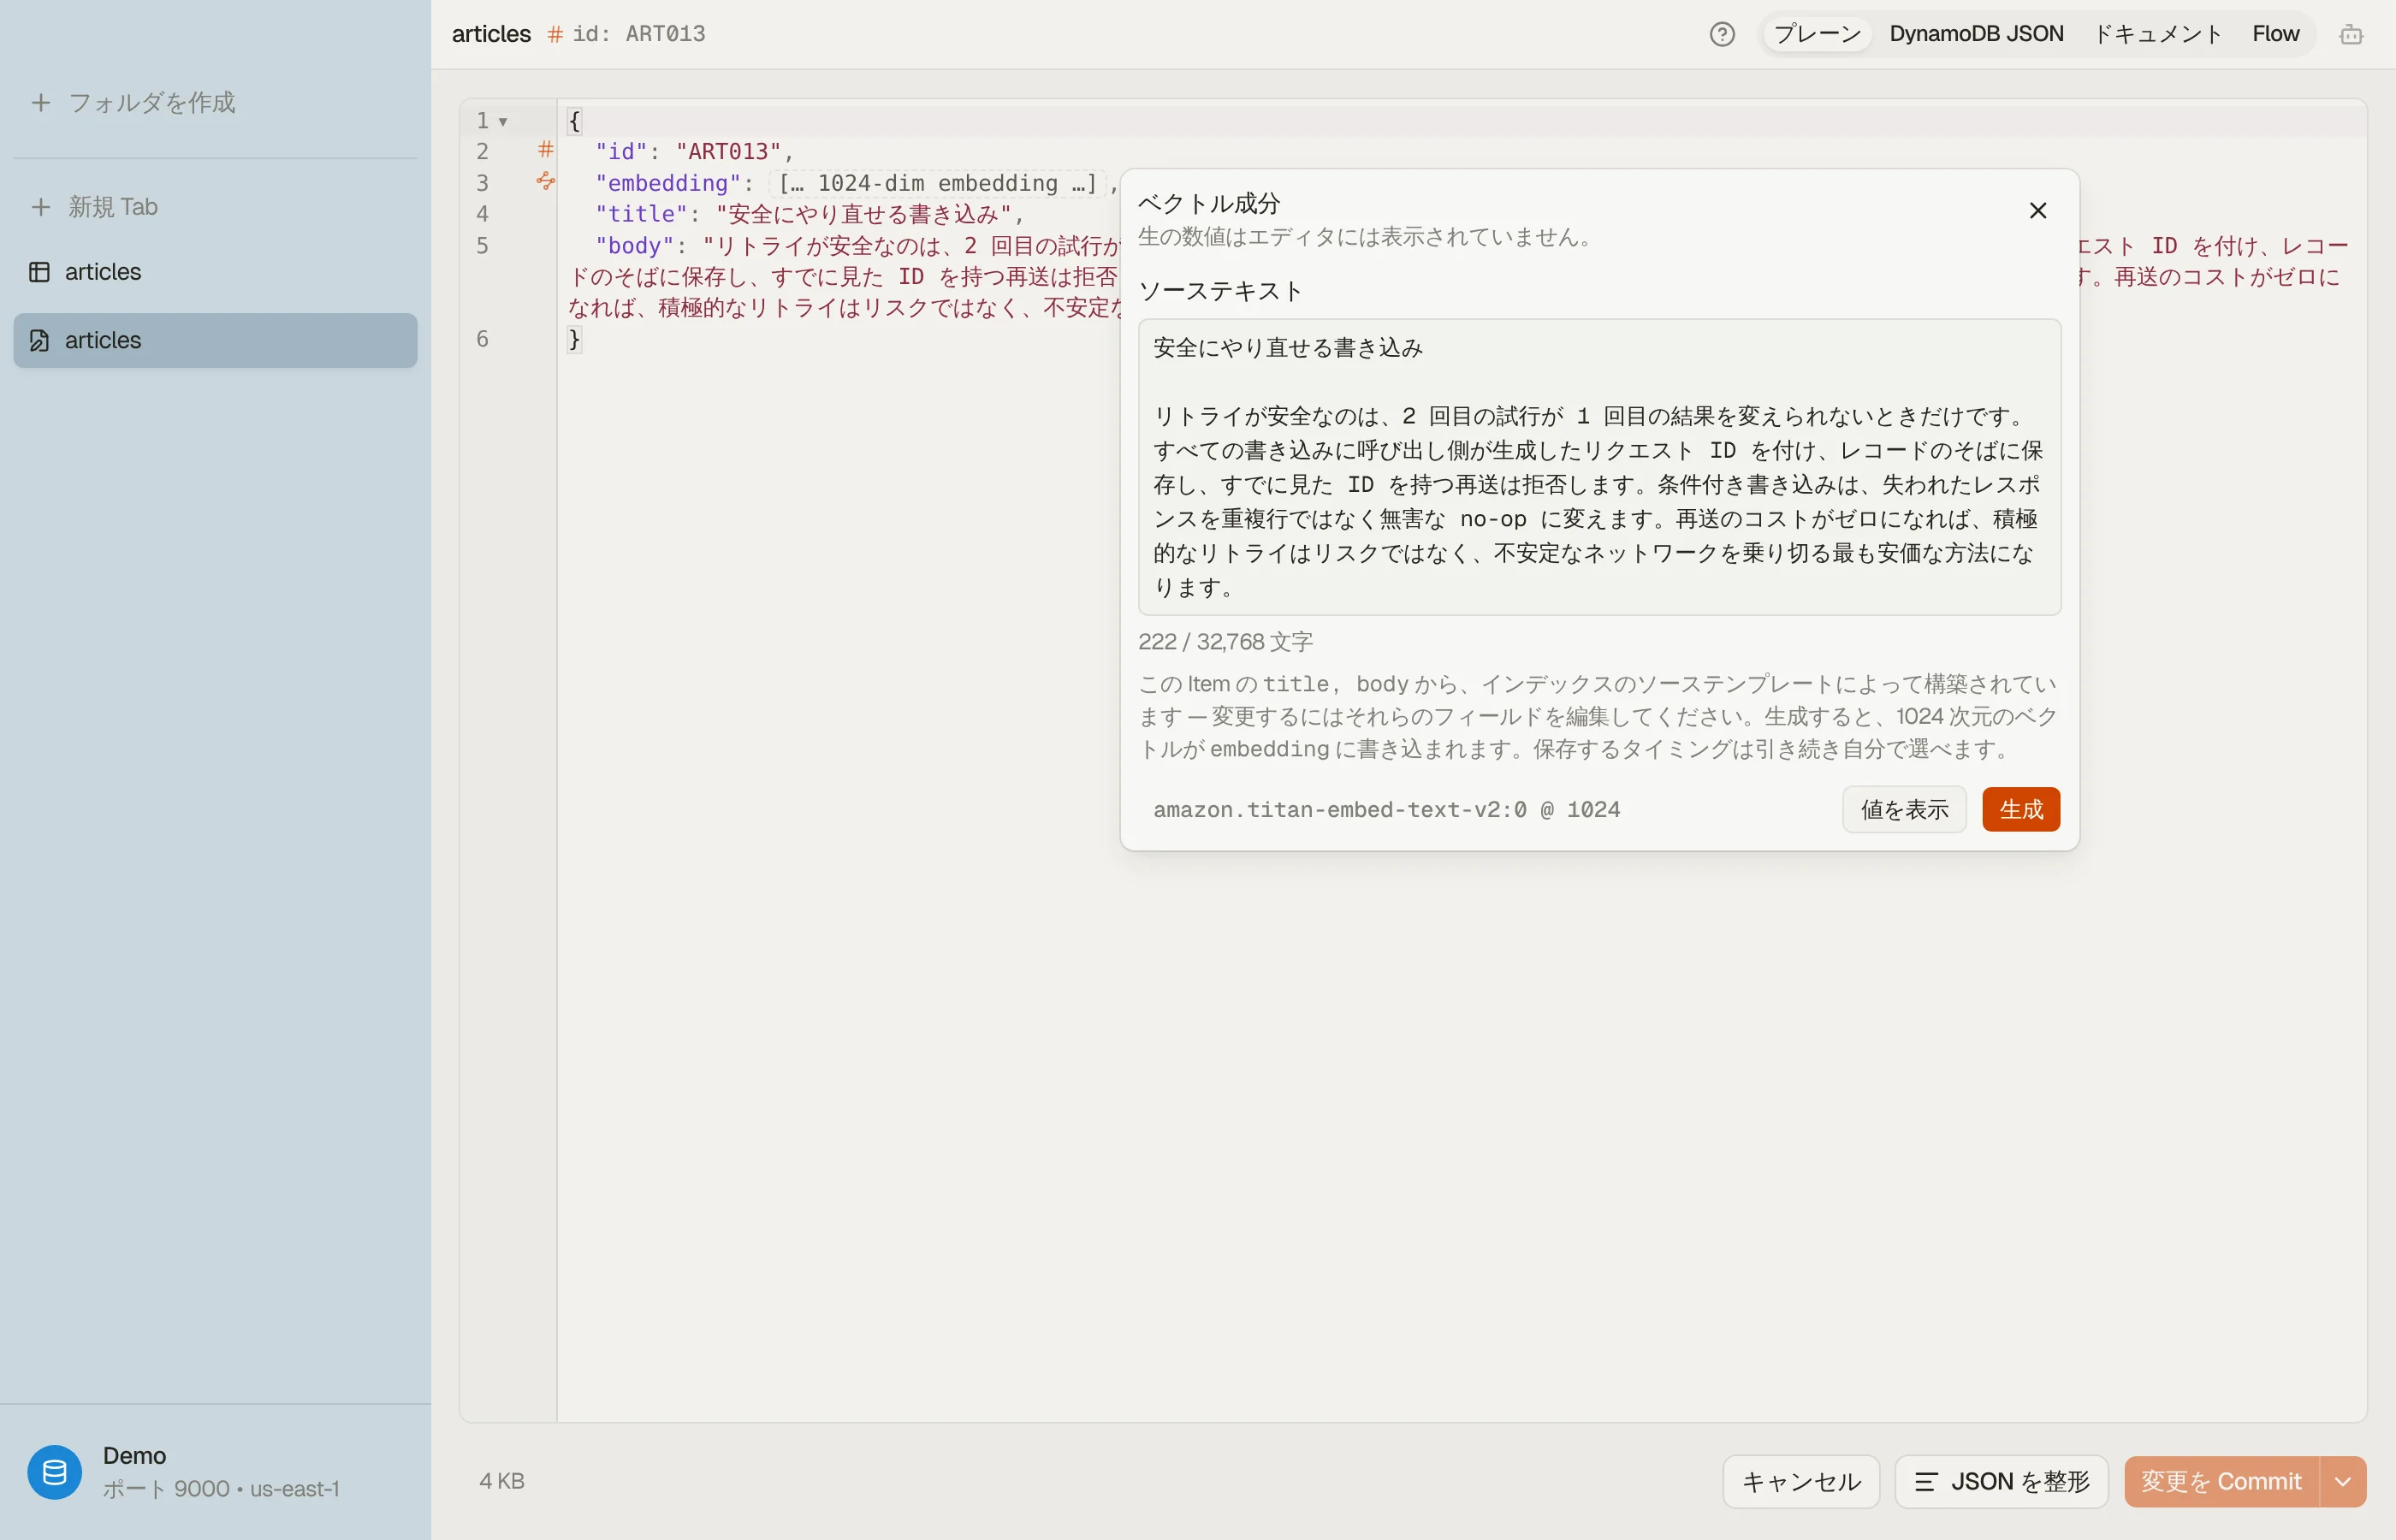Click the 新規 Tab label
2396x1540 pixels.
point(113,207)
